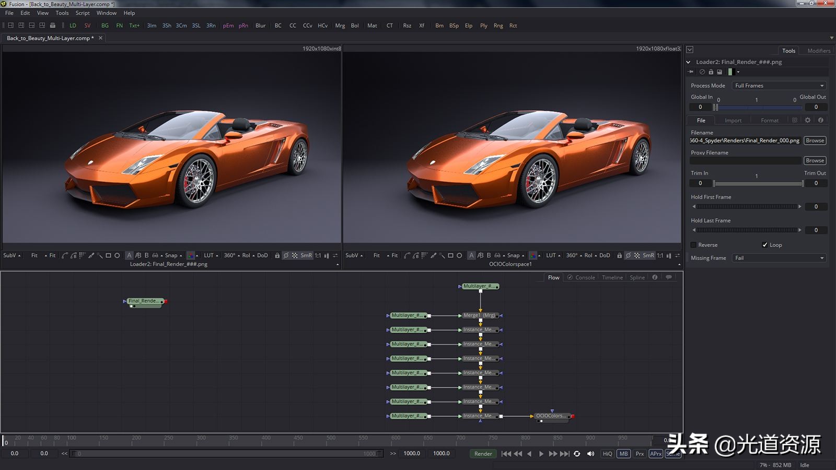
Task: Add a Loader with the LD icon
Action: point(73,25)
